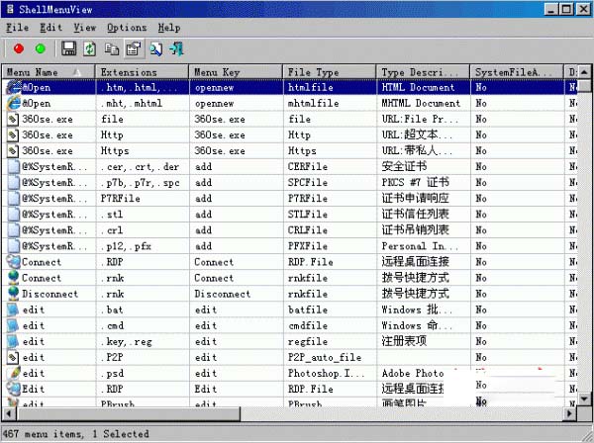Click the icon of edit .P2P row
The image size is (594, 443).
point(13,357)
